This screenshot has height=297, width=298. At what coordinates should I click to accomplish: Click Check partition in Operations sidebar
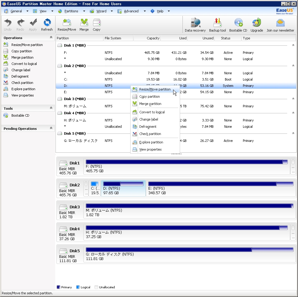tap(22, 83)
